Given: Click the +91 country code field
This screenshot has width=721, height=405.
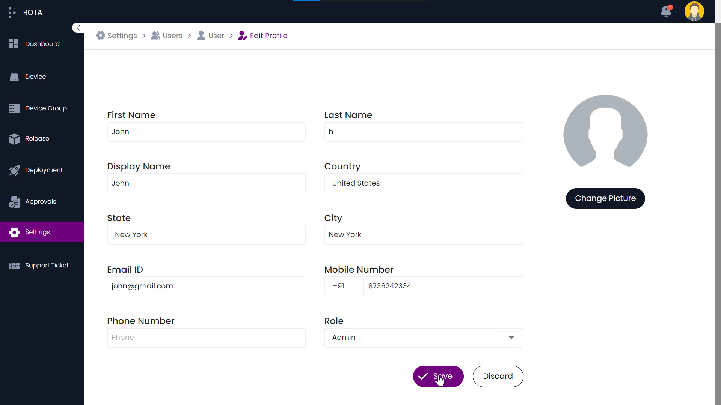Looking at the screenshot, I should pos(343,286).
